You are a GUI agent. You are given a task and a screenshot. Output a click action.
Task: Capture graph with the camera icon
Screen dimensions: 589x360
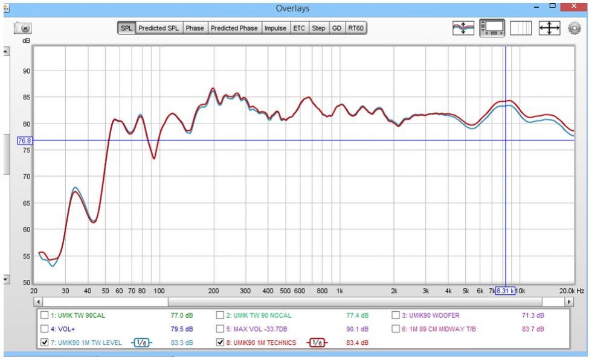[x=22, y=28]
